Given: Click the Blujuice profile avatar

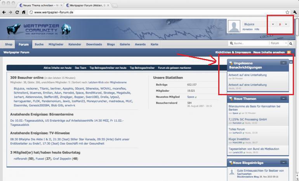Looking at the screenshot, I should pos(234,26).
